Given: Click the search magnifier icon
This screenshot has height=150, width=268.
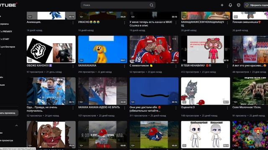Looking at the screenshot, I should pos(152,5).
